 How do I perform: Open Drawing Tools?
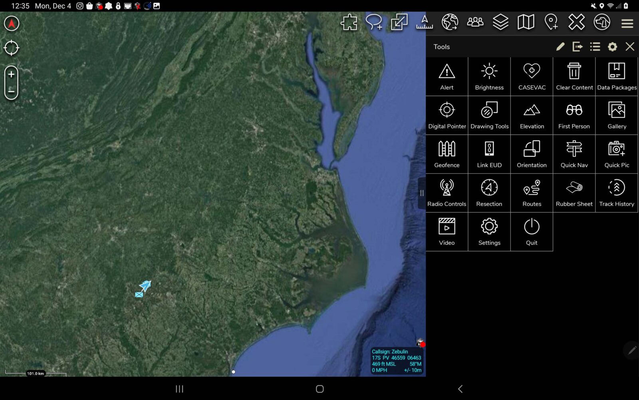point(489,115)
